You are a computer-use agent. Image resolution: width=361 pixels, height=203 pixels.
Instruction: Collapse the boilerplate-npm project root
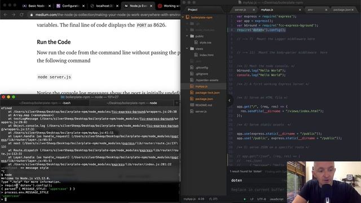pyautogui.click(x=183, y=17)
